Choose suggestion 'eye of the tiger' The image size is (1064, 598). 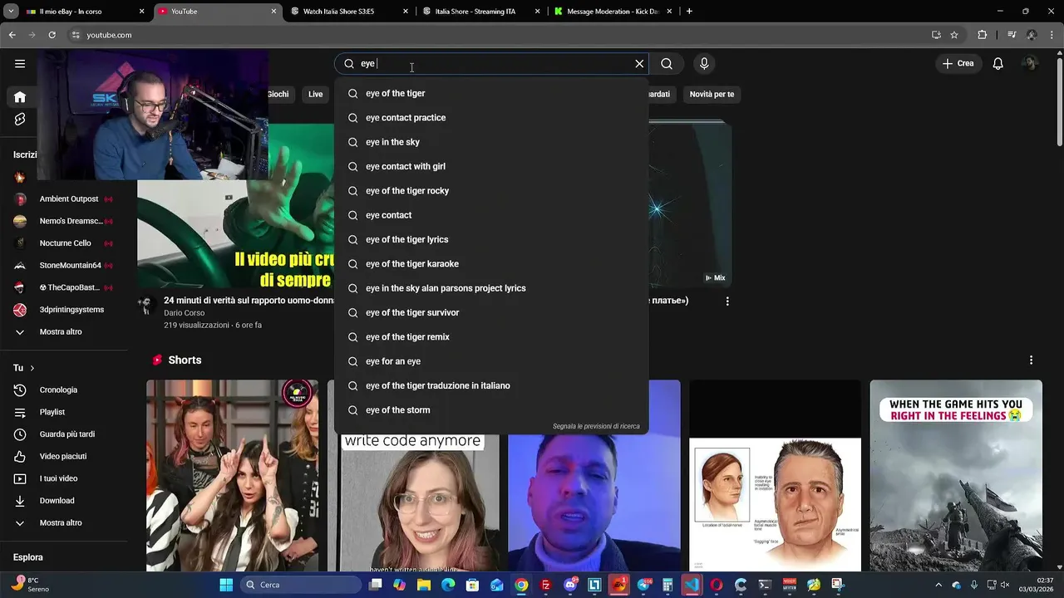[491, 93]
